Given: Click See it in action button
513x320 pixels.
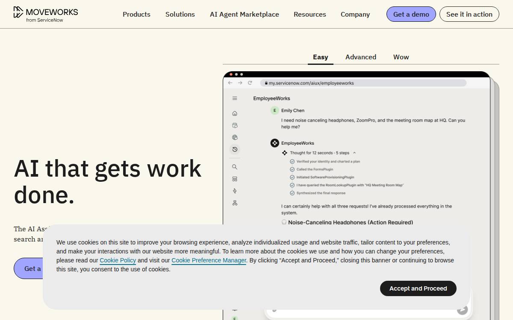Looking at the screenshot, I should (469, 14).
